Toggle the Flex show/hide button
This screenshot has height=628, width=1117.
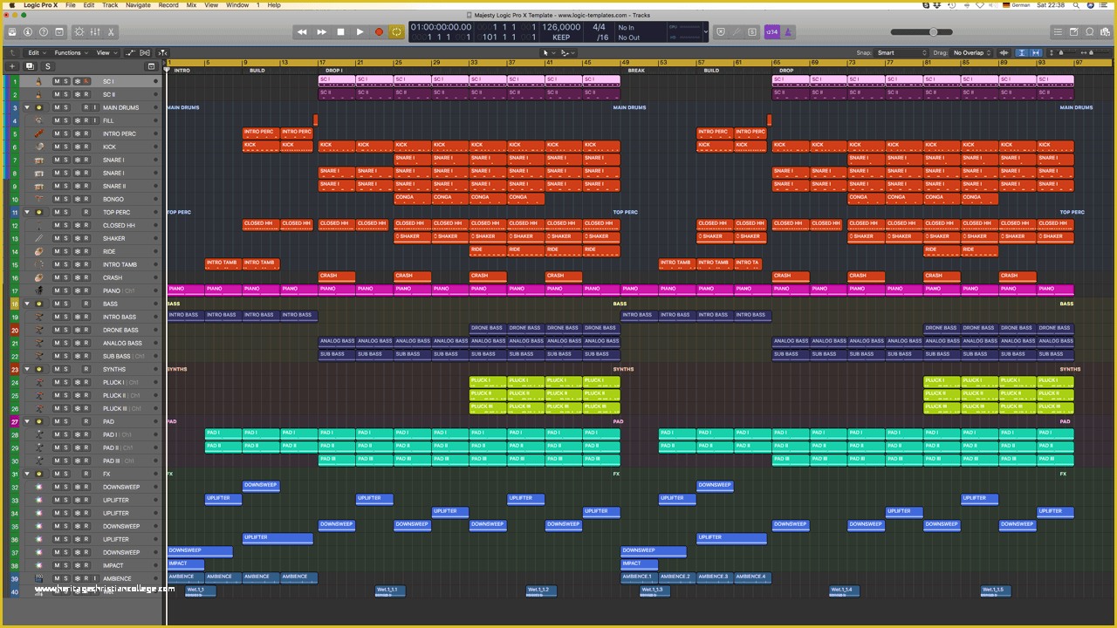coord(145,53)
